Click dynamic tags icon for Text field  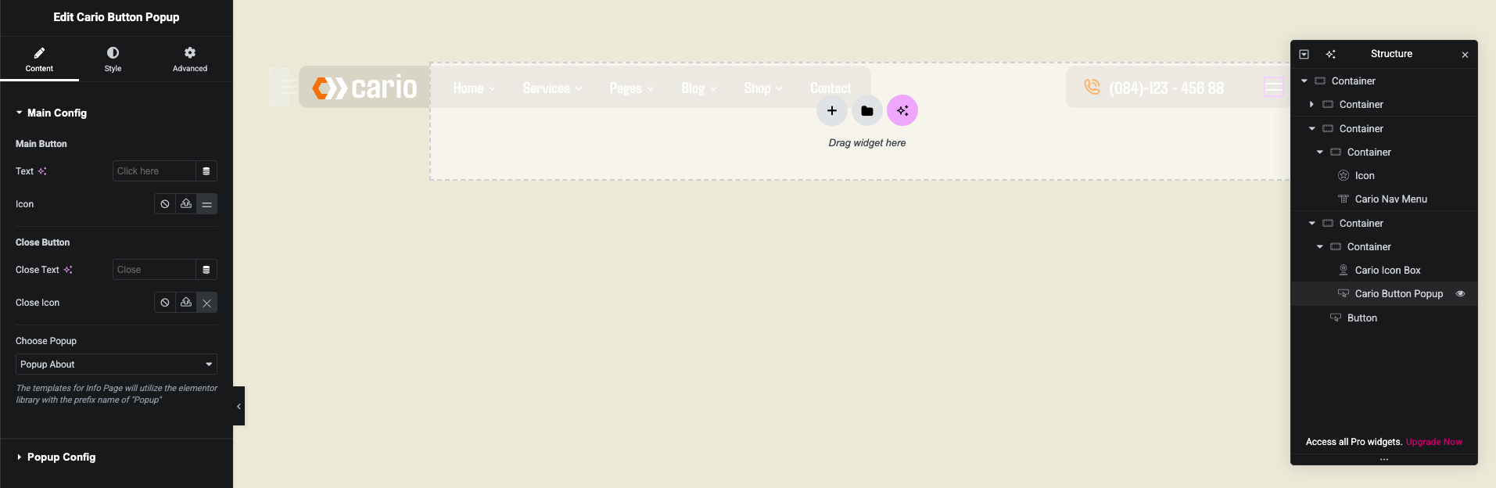pos(206,171)
